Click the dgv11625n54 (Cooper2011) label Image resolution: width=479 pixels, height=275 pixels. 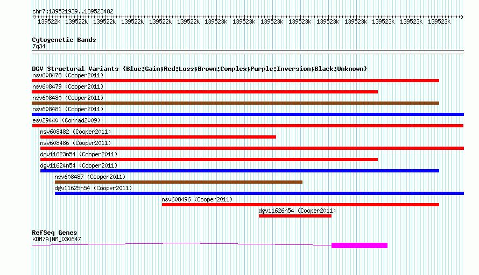(x=93, y=188)
